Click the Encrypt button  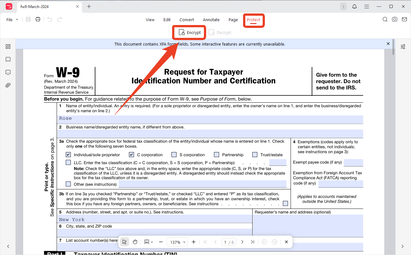point(189,32)
